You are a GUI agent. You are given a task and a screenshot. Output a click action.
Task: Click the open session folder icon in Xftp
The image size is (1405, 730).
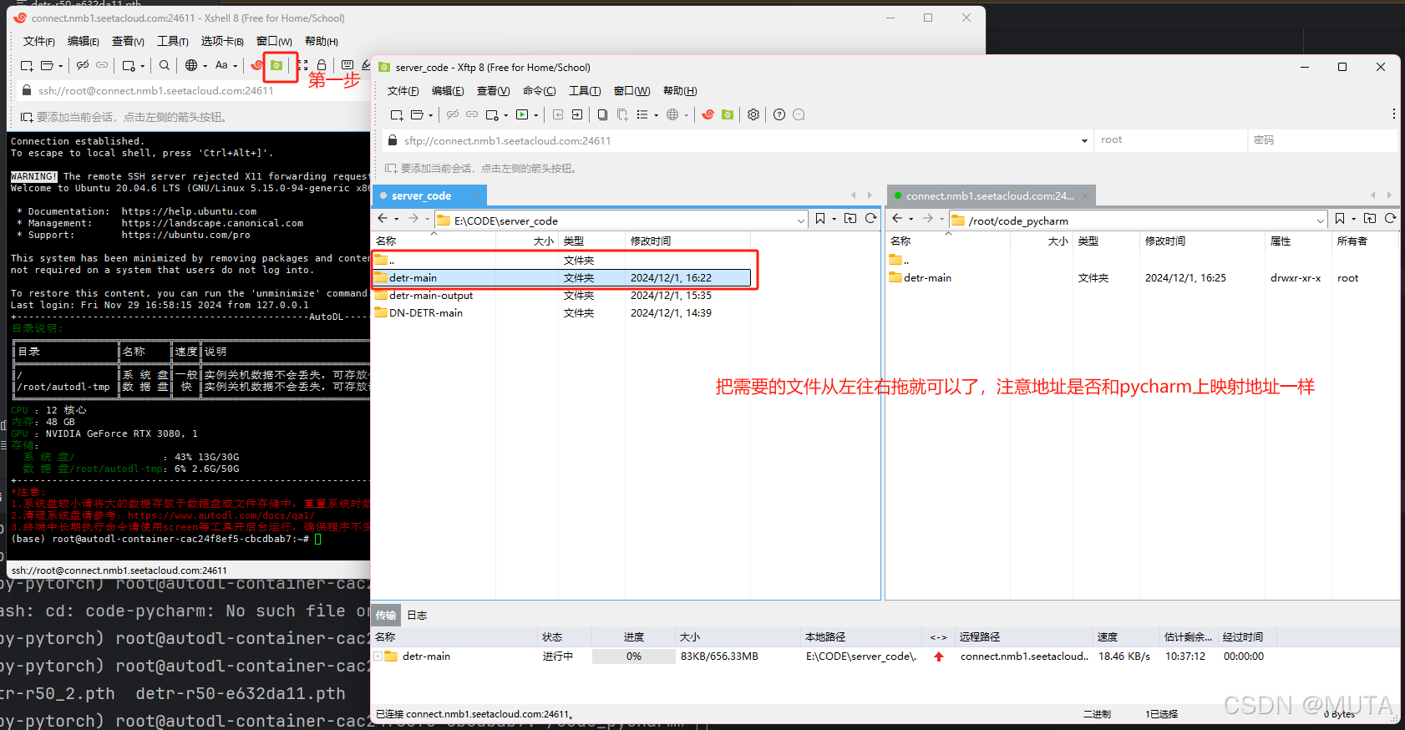[x=417, y=114]
